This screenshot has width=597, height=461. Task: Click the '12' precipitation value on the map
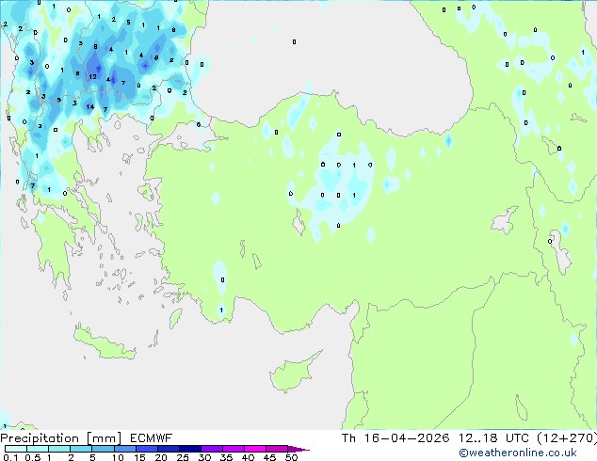92,77
